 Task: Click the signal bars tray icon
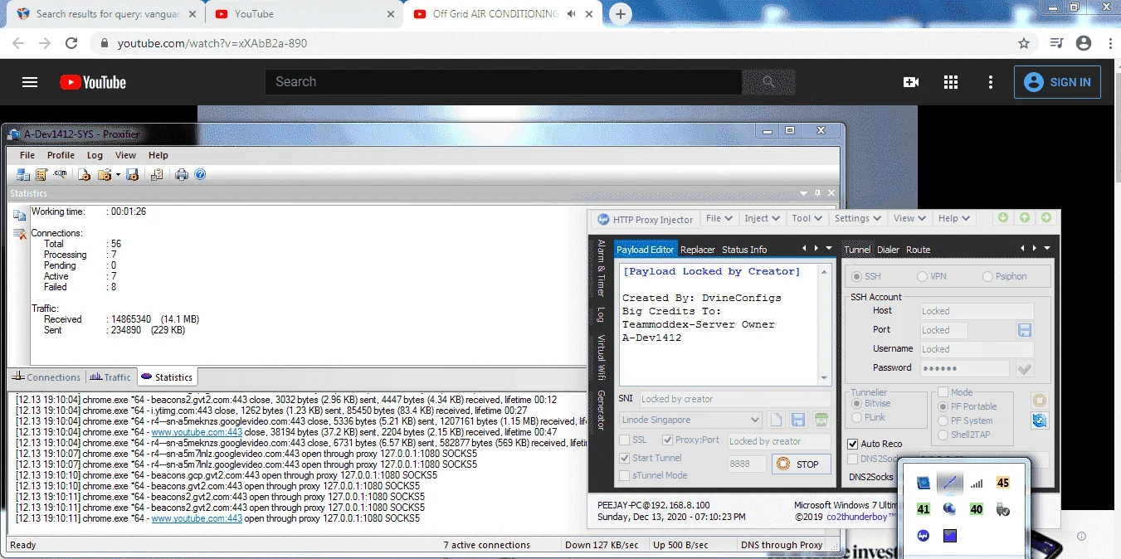(x=977, y=483)
